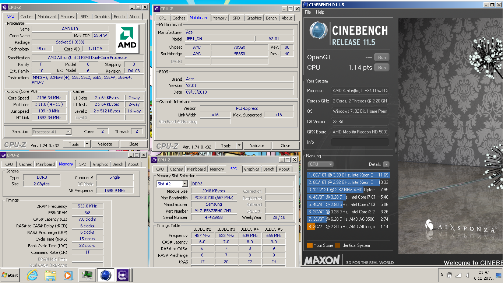
Task: Click the 532.0 MHz DRAM Frequency value
Action: coord(87,206)
